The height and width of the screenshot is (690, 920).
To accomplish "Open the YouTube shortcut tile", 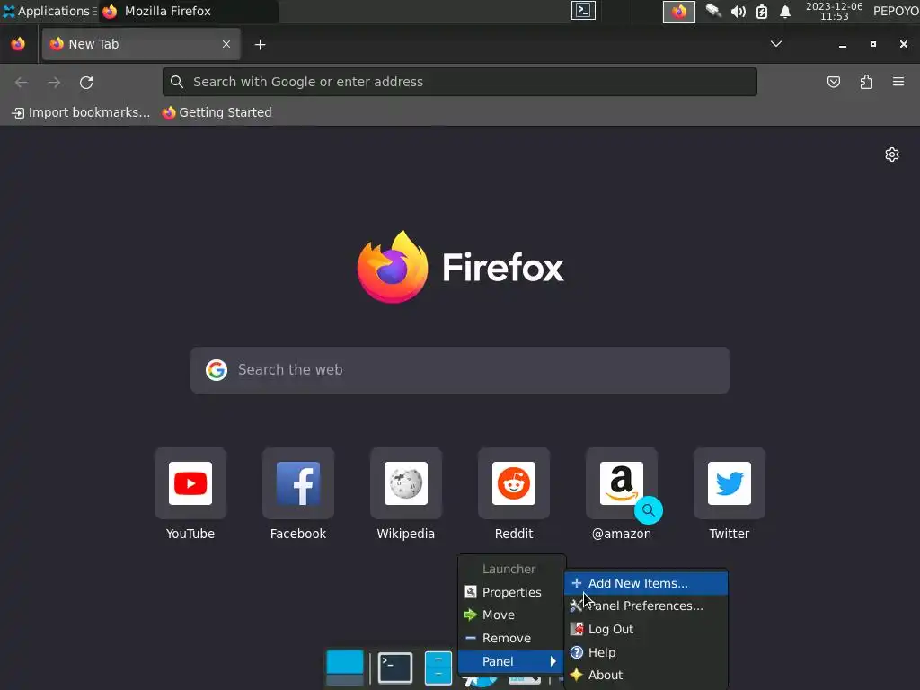I will [190, 482].
